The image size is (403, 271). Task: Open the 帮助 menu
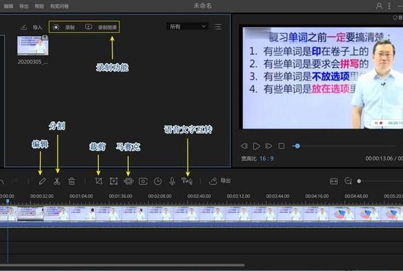tap(39, 6)
